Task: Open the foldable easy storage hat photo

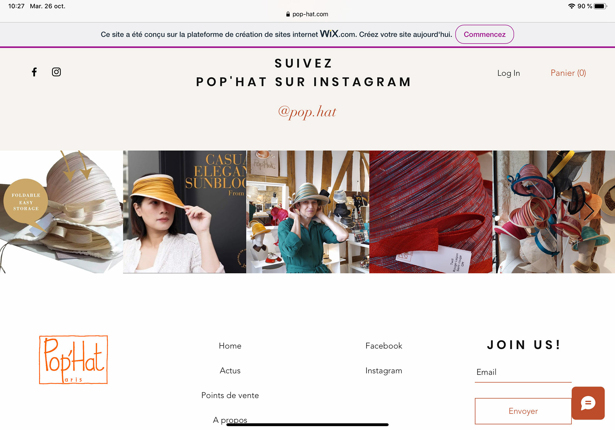Action: [x=61, y=212]
